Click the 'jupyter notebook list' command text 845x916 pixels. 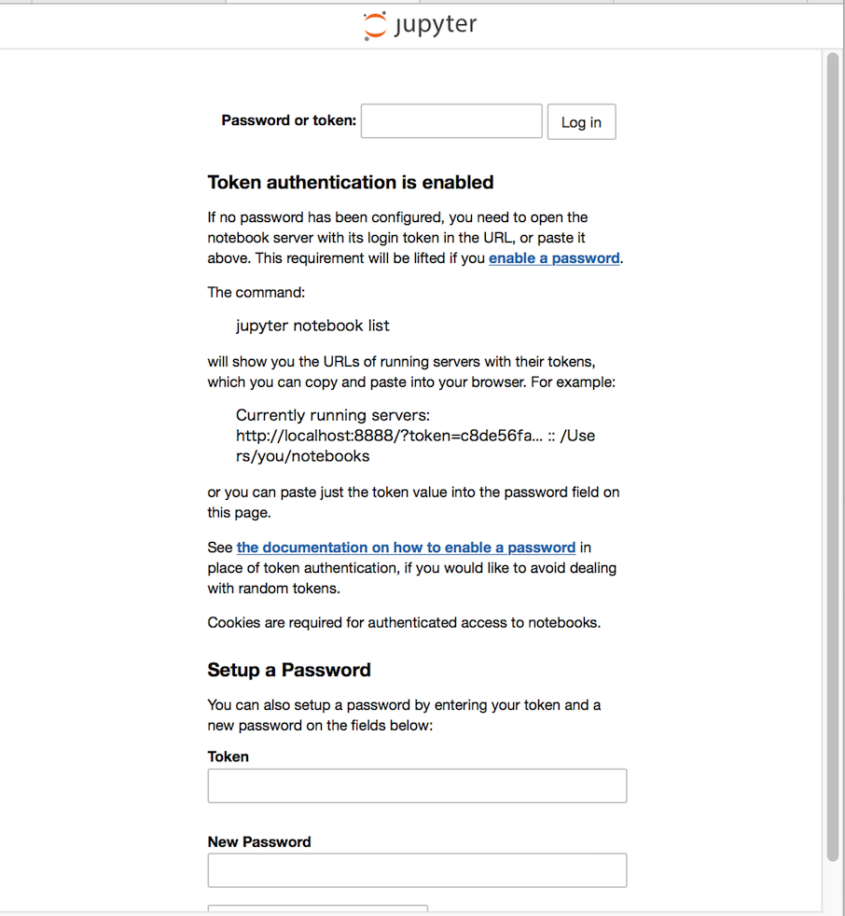coord(312,326)
